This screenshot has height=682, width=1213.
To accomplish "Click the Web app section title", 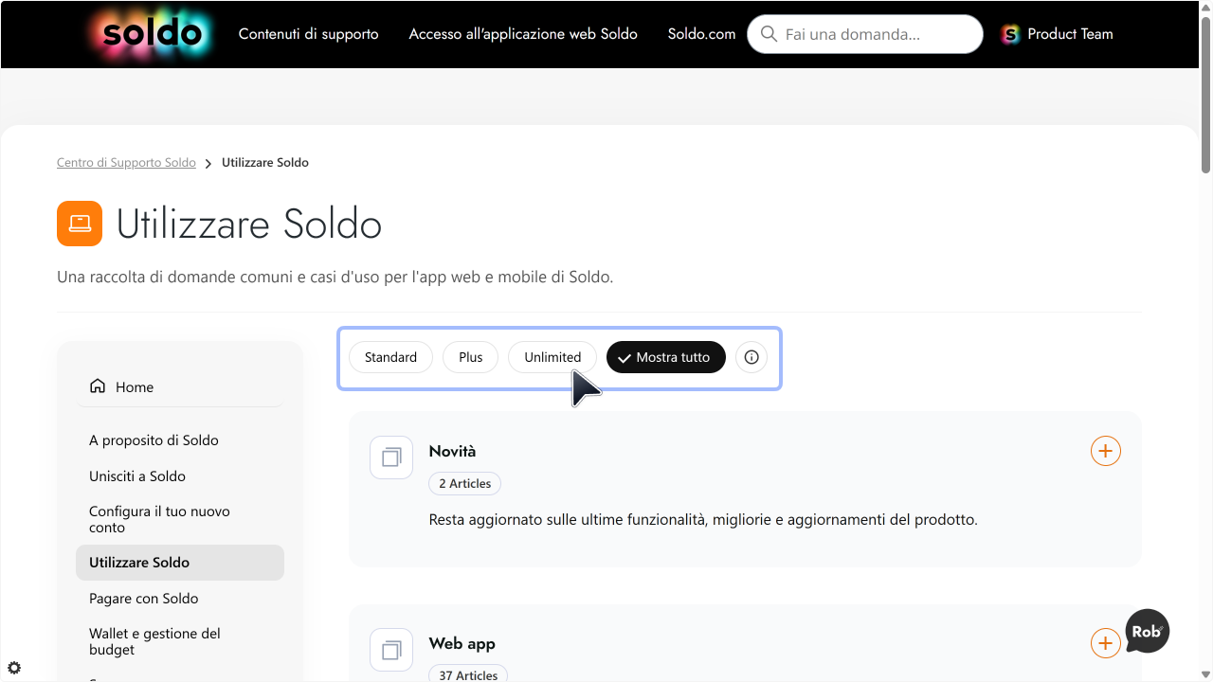I will (462, 643).
